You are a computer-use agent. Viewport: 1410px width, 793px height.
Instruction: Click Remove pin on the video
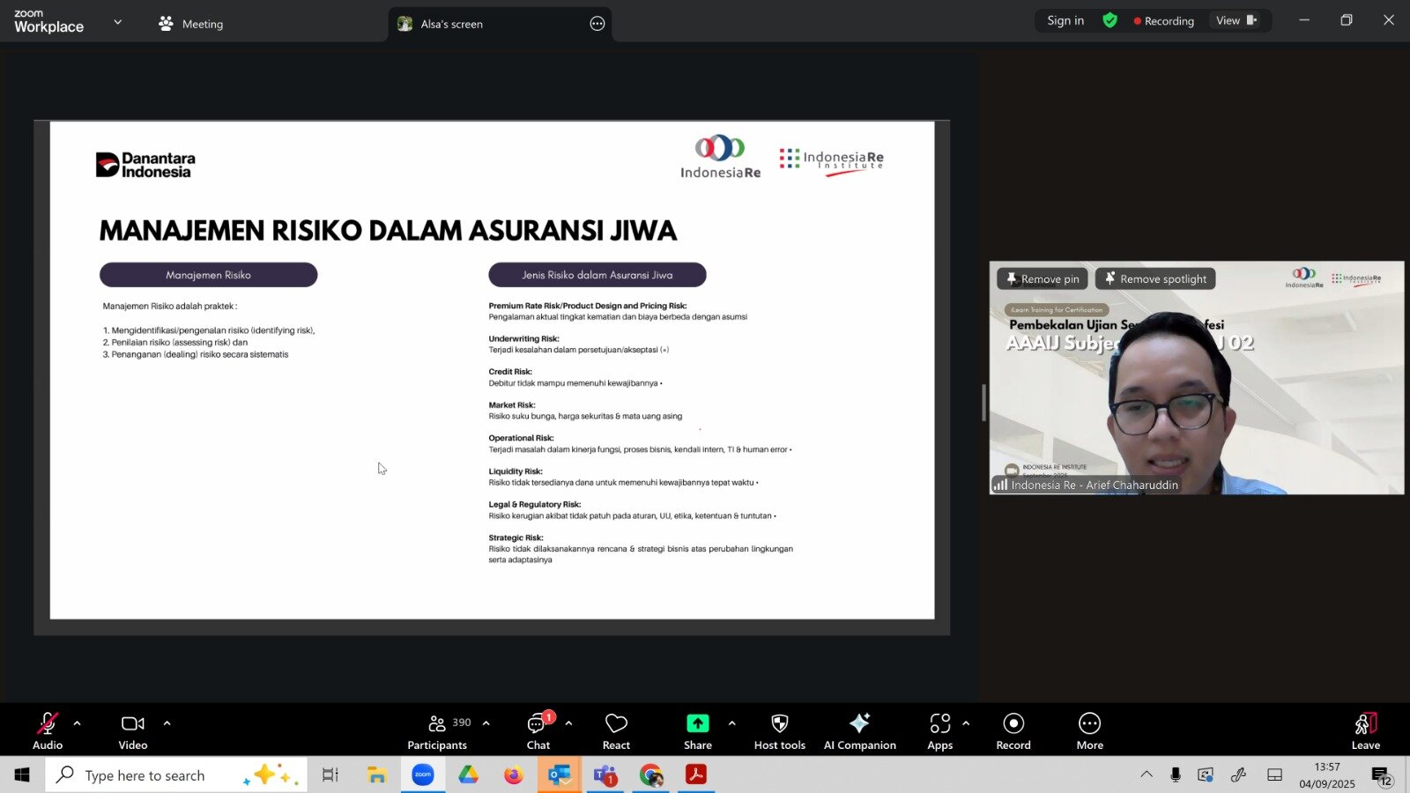point(1043,279)
